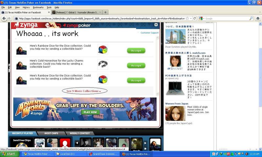The width and height of the screenshot is (262, 157).
Task: Click the last Rainbow Dice item icon
Action: (103, 79)
